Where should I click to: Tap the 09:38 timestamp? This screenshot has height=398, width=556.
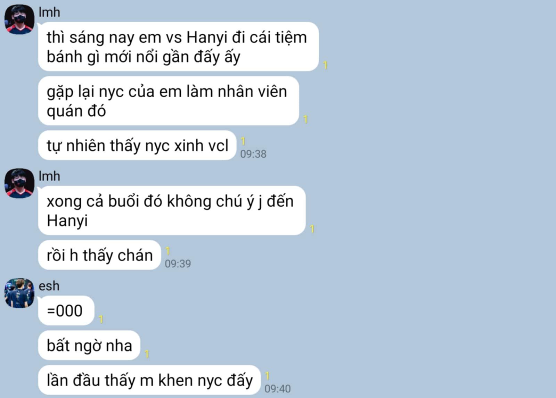[x=253, y=154]
